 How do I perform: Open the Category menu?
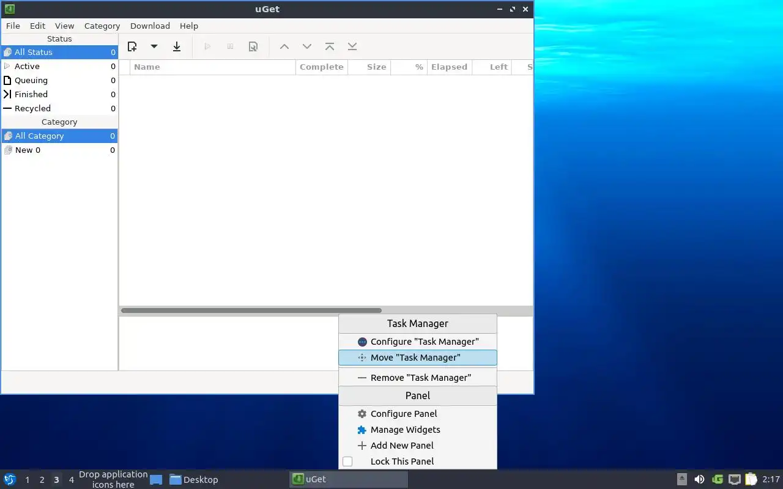pyautogui.click(x=102, y=26)
